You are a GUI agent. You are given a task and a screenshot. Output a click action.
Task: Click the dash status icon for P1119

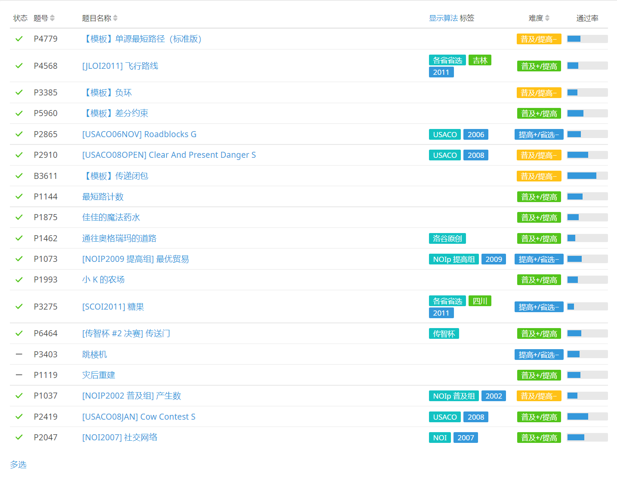click(19, 375)
